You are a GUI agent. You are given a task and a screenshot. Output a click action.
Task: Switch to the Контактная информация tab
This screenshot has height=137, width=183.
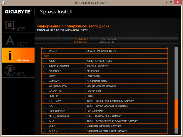[107, 41]
